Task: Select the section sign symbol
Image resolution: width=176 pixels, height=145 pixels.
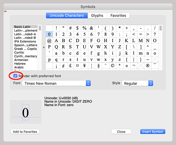Action: [98, 66]
